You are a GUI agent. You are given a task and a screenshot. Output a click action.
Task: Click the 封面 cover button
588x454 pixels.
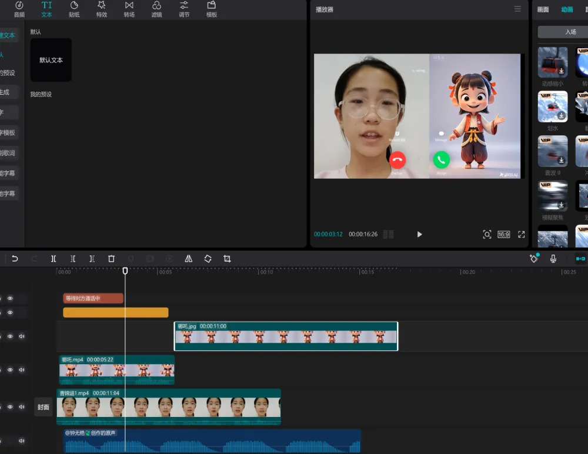click(x=44, y=407)
